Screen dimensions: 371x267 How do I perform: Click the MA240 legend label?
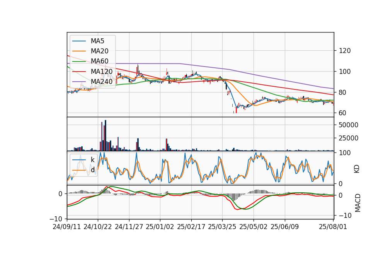[102, 82]
